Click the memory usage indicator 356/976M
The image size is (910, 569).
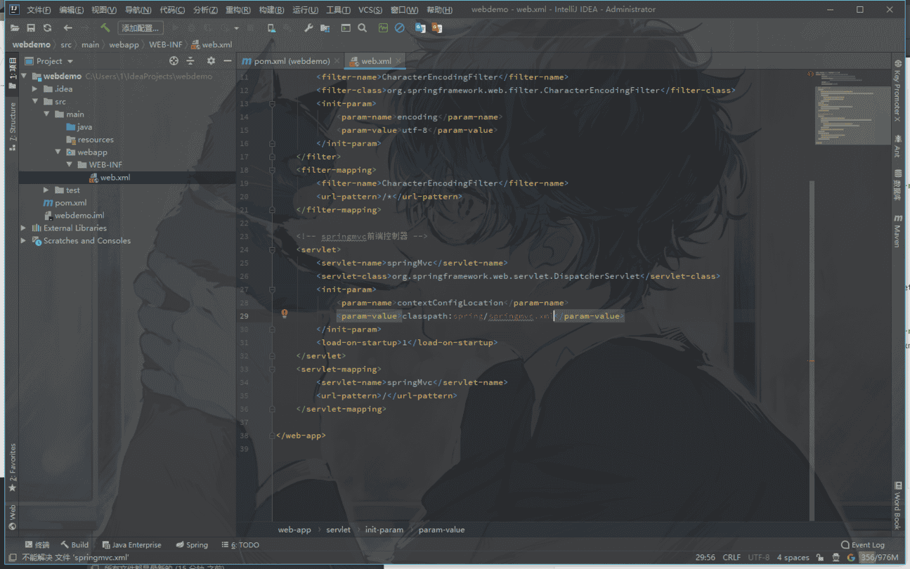click(x=879, y=558)
